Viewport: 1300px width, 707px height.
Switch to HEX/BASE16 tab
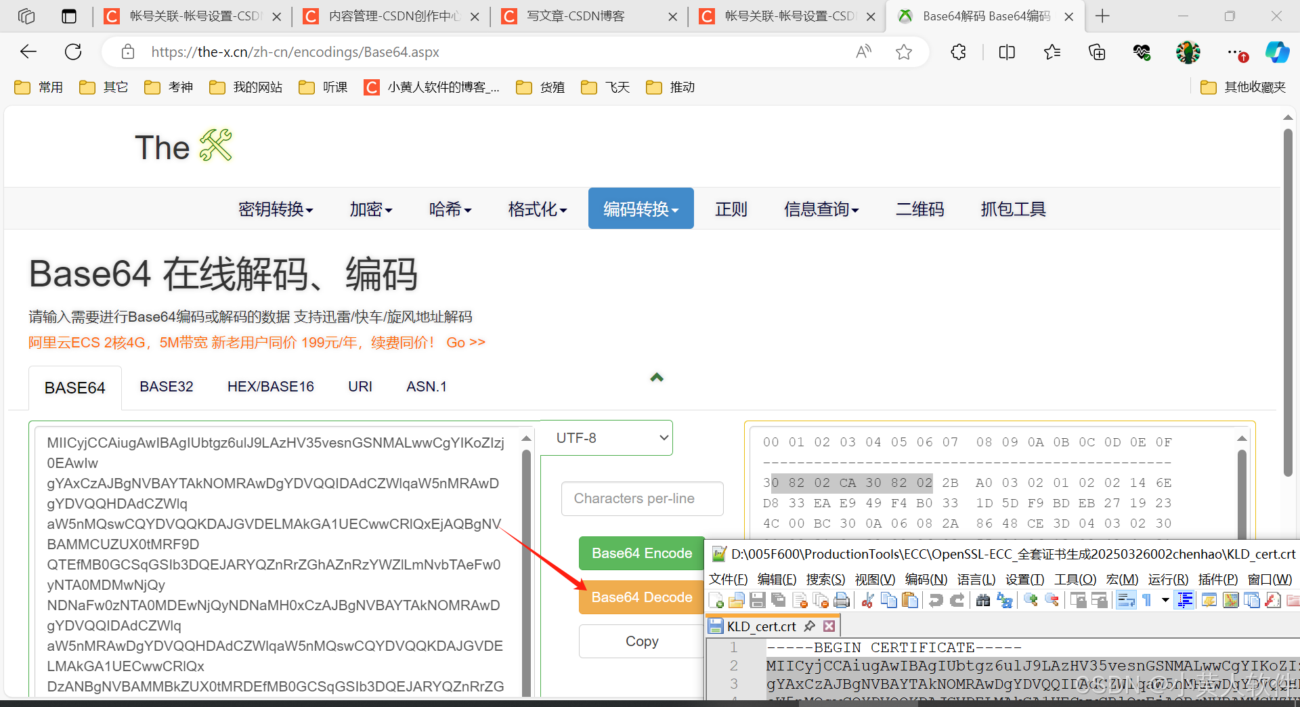tap(271, 387)
